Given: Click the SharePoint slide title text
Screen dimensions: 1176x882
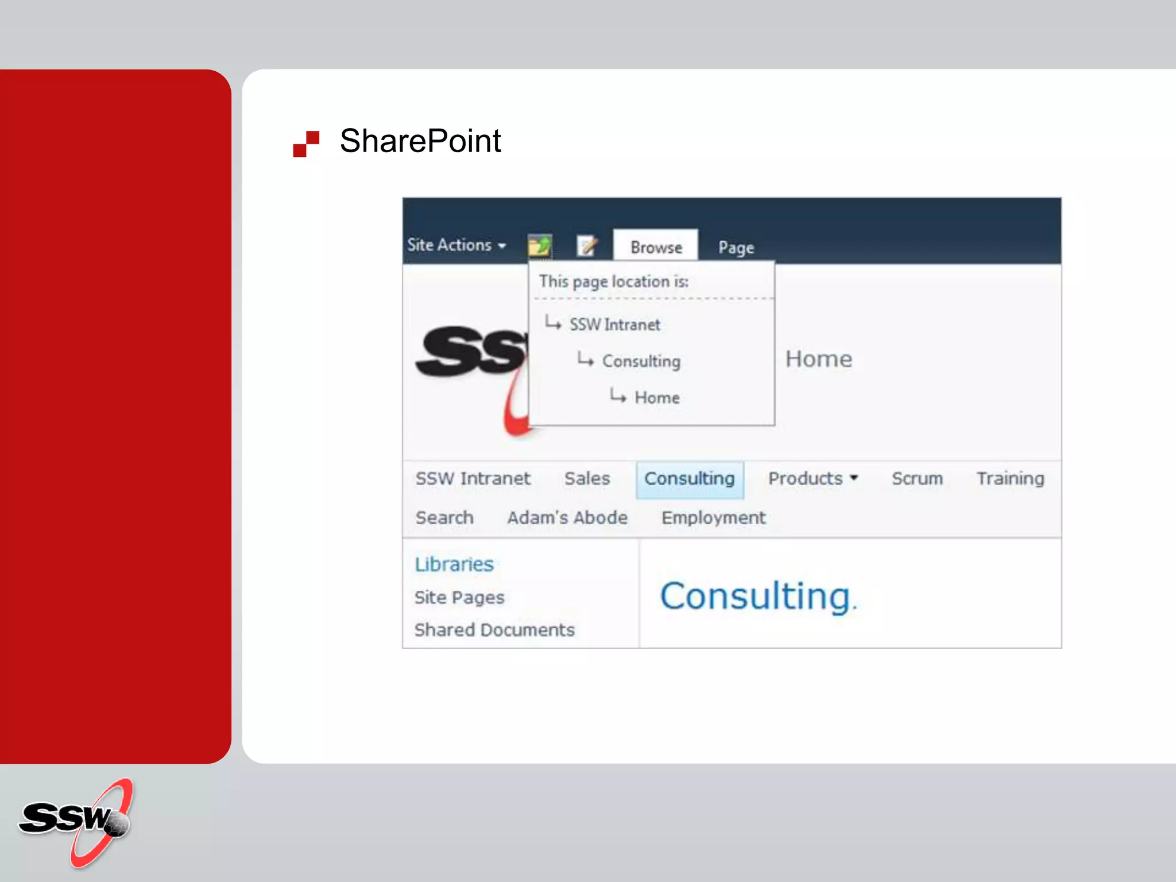Looking at the screenshot, I should [x=420, y=141].
